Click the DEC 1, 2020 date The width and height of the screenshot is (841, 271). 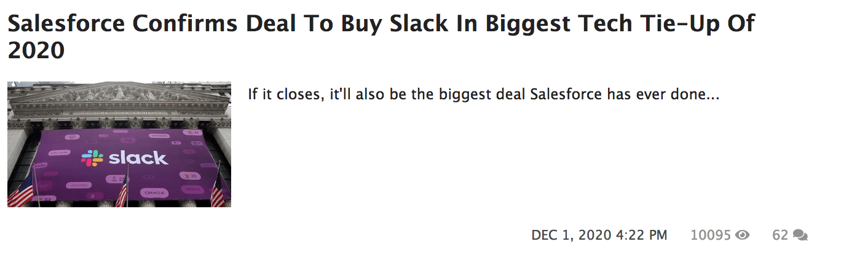[x=571, y=235]
